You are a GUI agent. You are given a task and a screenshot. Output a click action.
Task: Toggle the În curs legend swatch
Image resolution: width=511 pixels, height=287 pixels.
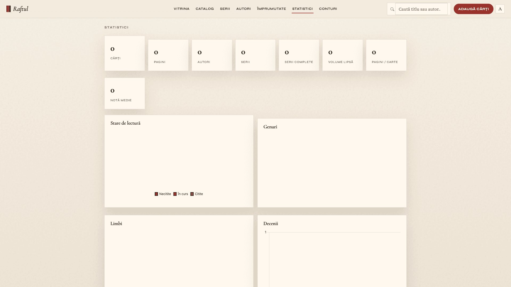pos(175,194)
